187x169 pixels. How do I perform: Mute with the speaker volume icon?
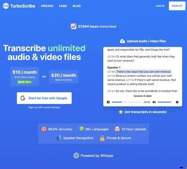click(x=154, y=102)
